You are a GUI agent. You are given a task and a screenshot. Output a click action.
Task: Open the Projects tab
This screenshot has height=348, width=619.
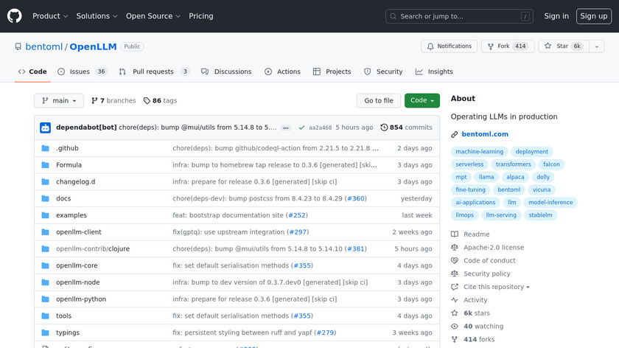[332, 72]
